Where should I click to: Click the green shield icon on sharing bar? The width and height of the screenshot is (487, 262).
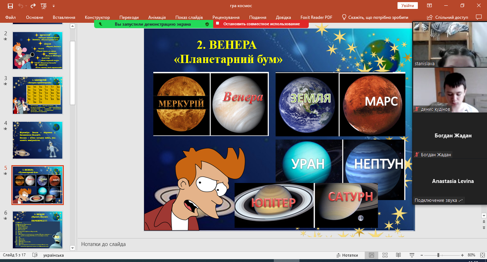pyautogui.click(x=207, y=24)
